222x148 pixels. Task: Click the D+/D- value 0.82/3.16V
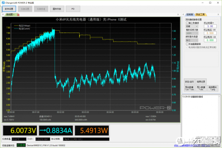[43, 139]
